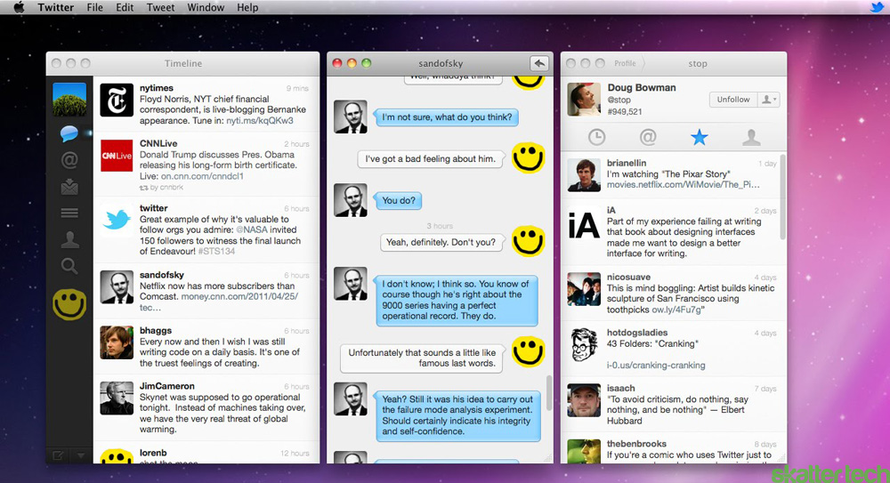The width and height of the screenshot is (890, 483).
Task: Select 'Yeah, definitely. Don't you?' message
Action: 441,242
